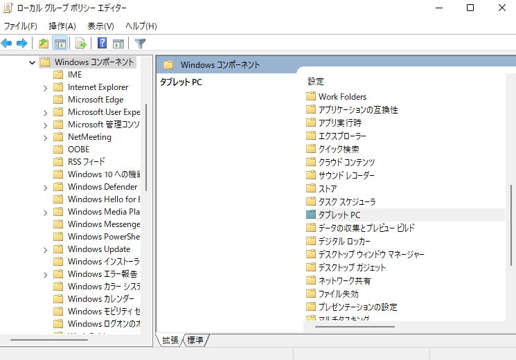Open the Help question mark icon

[x=103, y=43]
